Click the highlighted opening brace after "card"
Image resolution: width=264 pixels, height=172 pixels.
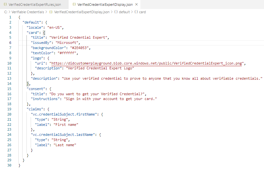(44, 32)
